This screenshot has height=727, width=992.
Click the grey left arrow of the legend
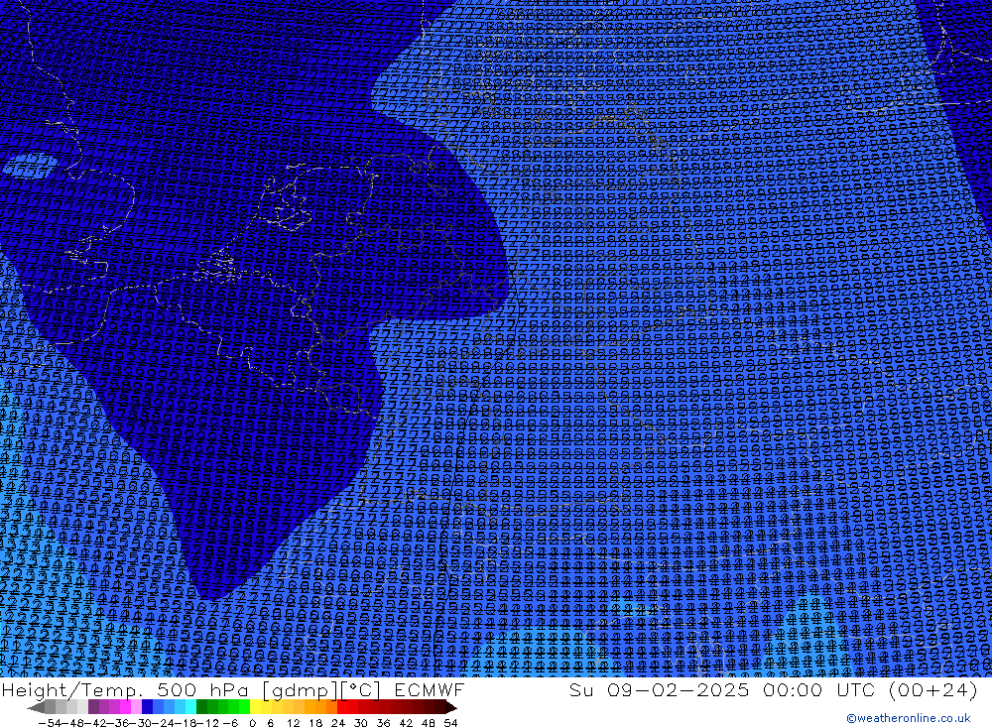click(x=36, y=707)
